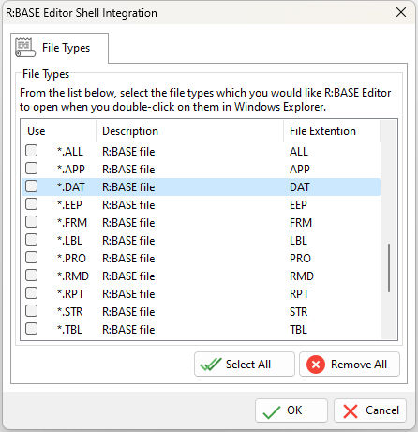418x432 pixels.
Task: Click the Select All button
Action: point(245,365)
